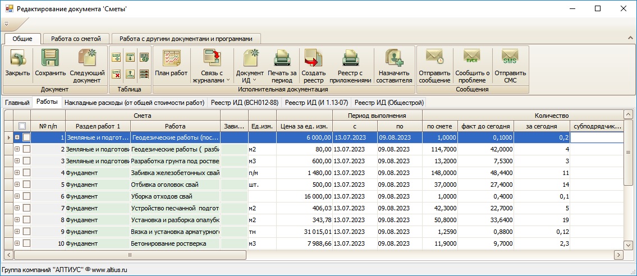Click Отправить СМС icon
The height and width of the screenshot is (276, 637).
(510, 56)
